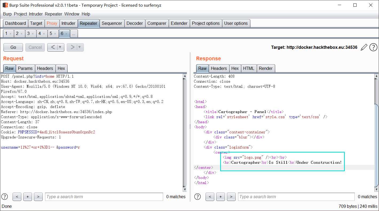Image resolution: width=379 pixels, height=211 pixels.
Task: Click the username POST body line
Action: point(40,147)
